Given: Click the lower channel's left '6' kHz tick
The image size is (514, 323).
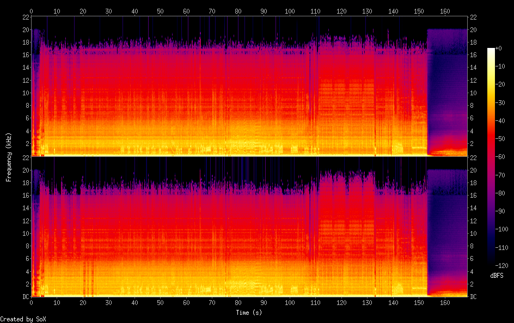Looking at the screenshot, I should pyautogui.click(x=28, y=258).
